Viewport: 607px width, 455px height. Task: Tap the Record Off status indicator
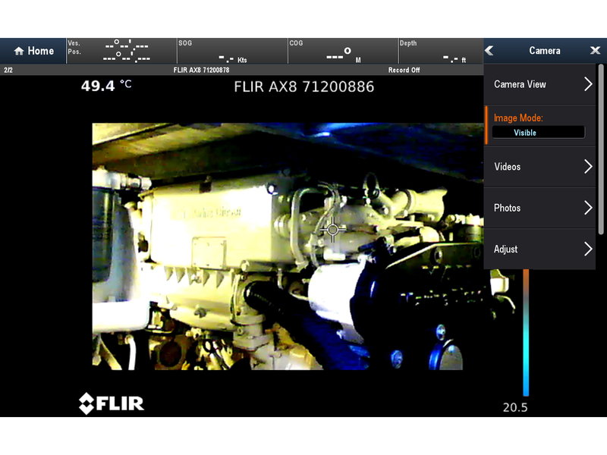coord(404,70)
